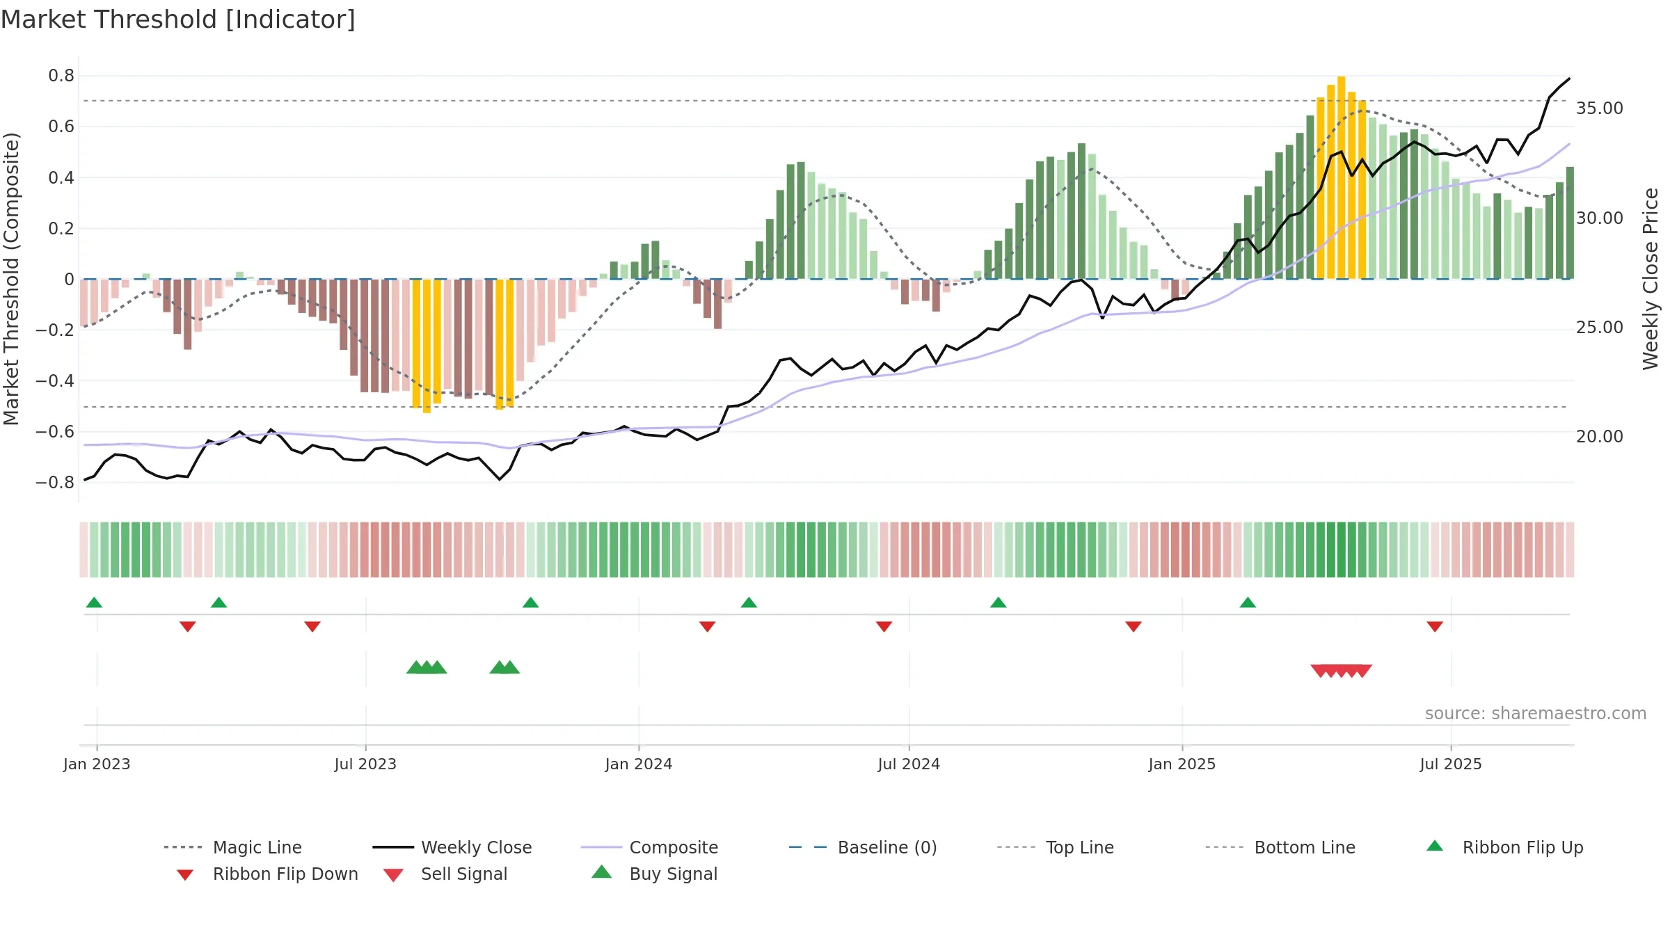Screen dimensions: 1670x939
Task: Click the Jan 2025 x-axis label
Action: tap(1182, 764)
